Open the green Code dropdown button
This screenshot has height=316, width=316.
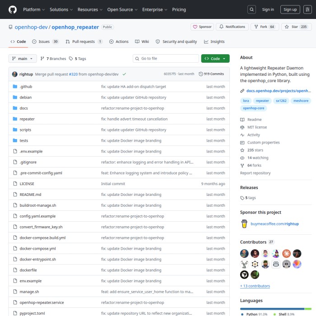[x=215, y=58]
